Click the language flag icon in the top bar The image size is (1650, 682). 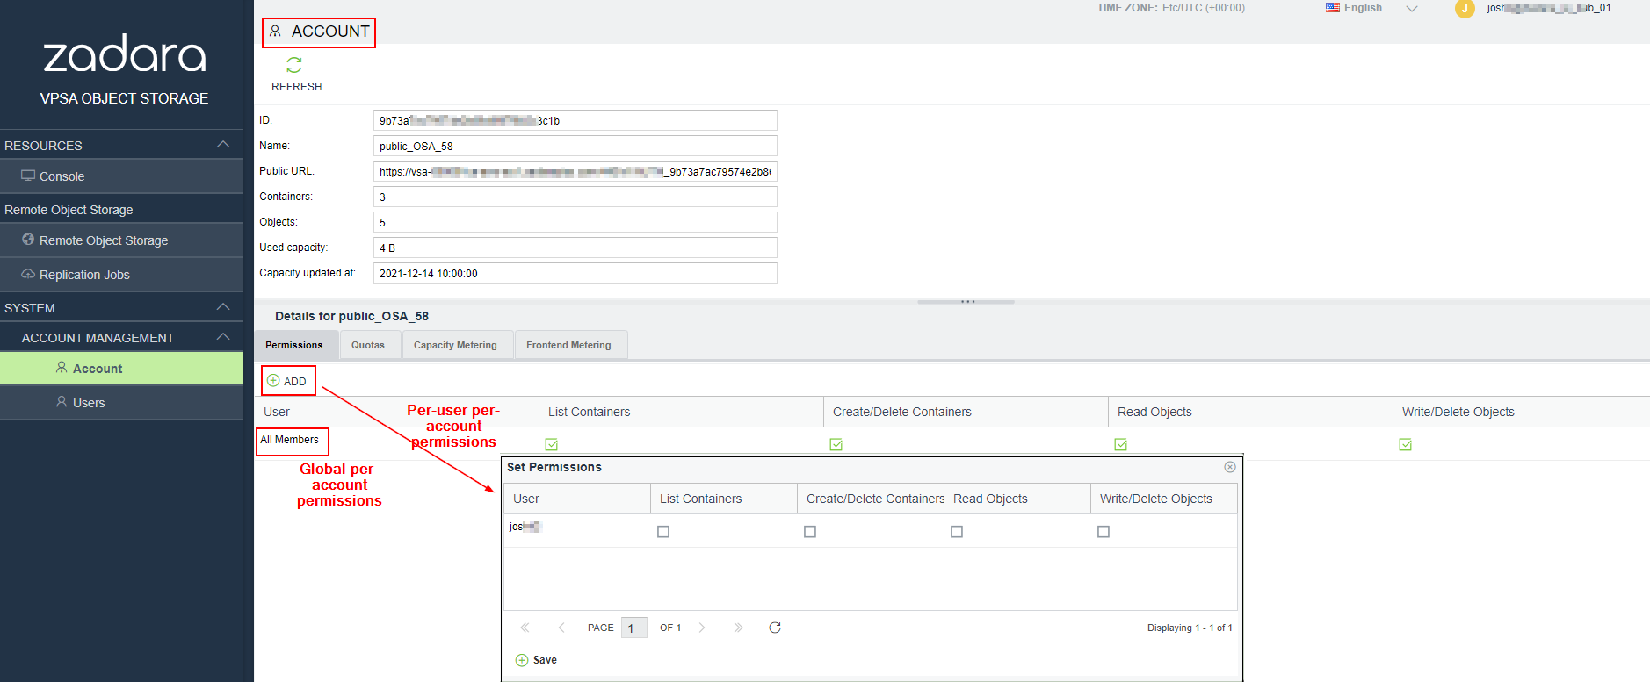[1333, 8]
